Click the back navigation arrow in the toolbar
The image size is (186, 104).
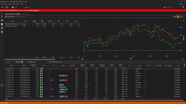tap(2, 7)
